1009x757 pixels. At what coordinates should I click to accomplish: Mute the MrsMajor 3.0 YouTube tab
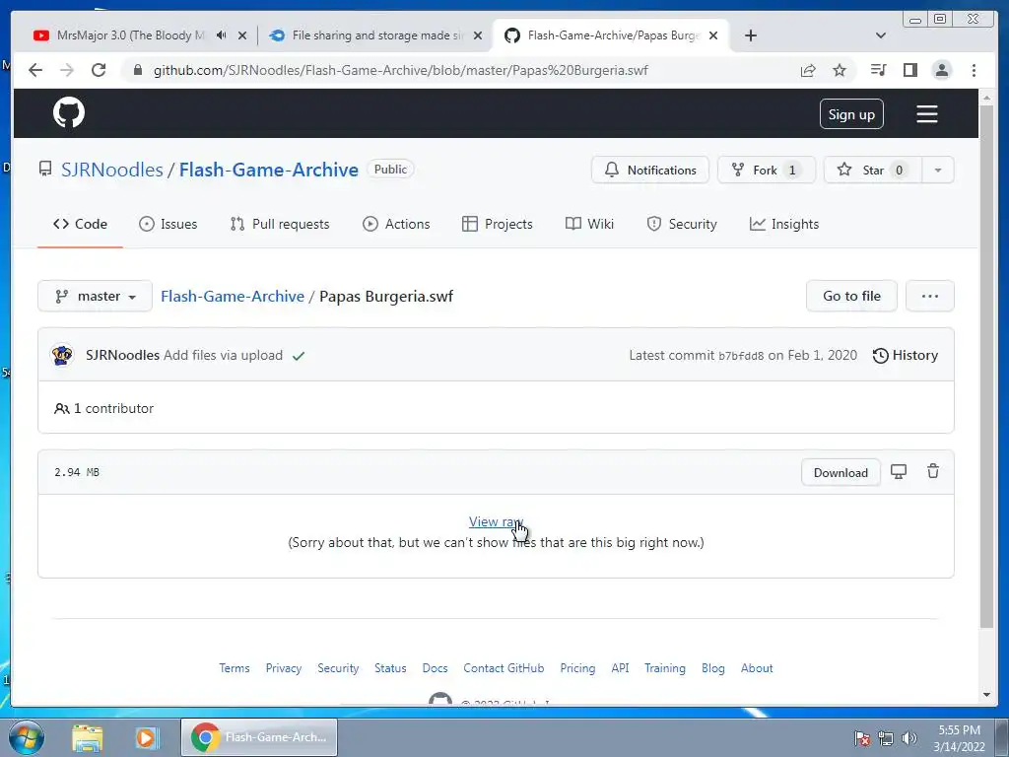pos(222,35)
